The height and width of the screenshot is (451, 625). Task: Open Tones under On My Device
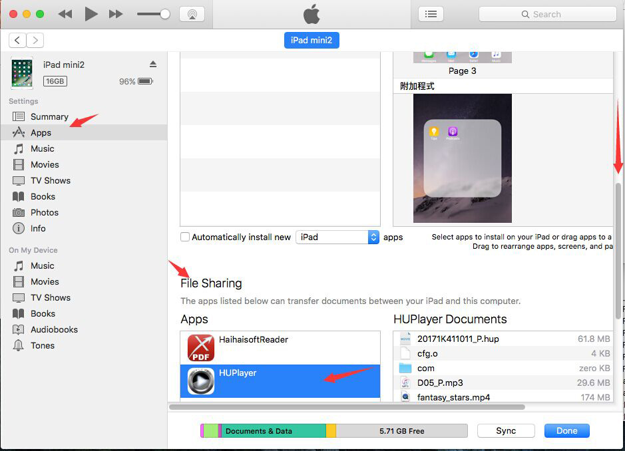(84, 345)
